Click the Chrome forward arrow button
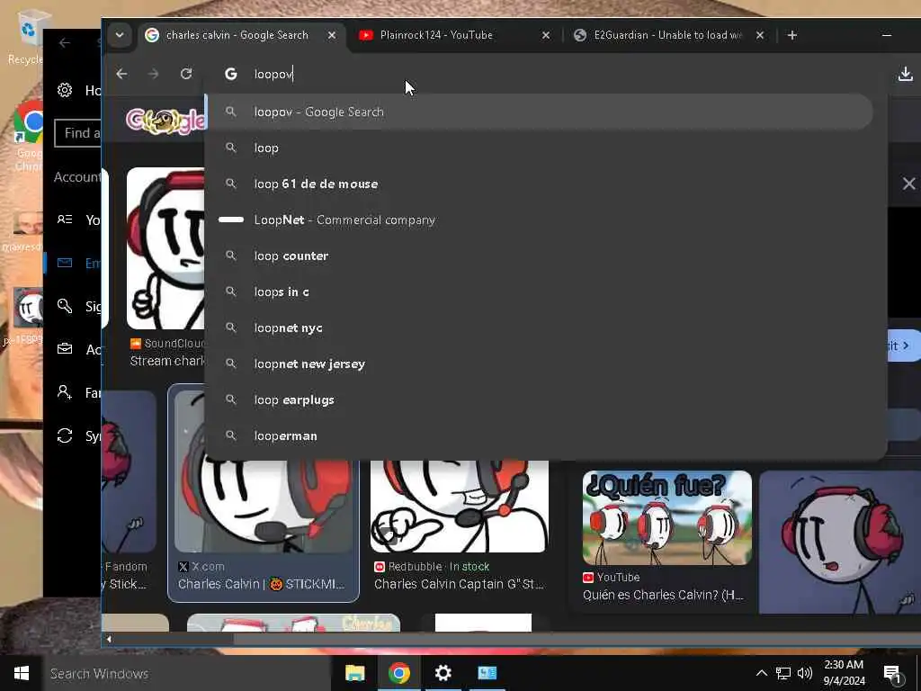Image resolution: width=921 pixels, height=691 pixels. tap(153, 74)
